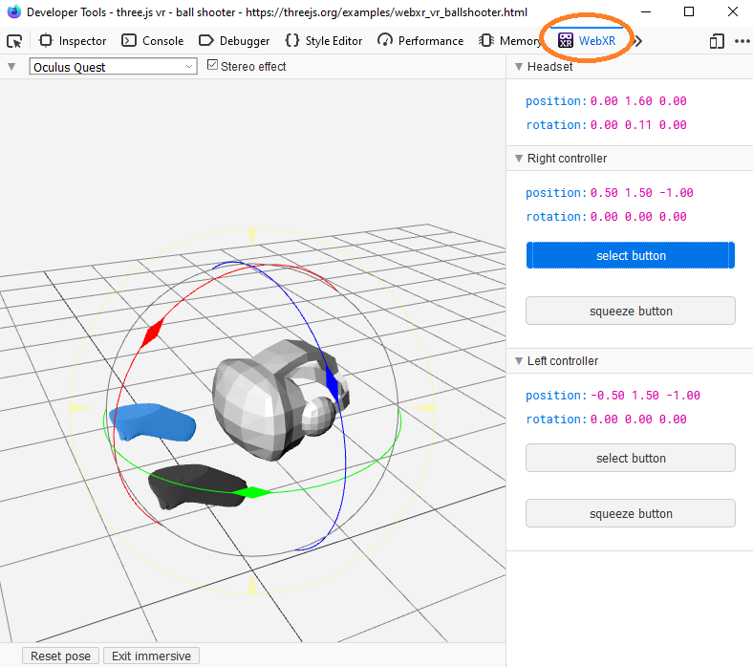
Task: Click Right controller squeeze button
Action: coord(631,312)
